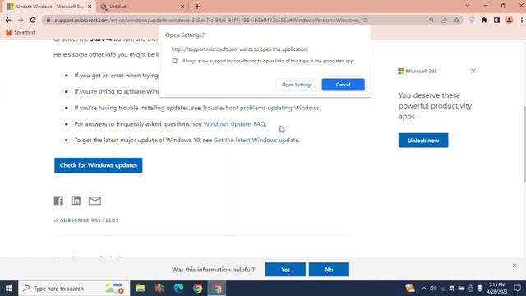Click the taskbar search box

tap(74, 289)
